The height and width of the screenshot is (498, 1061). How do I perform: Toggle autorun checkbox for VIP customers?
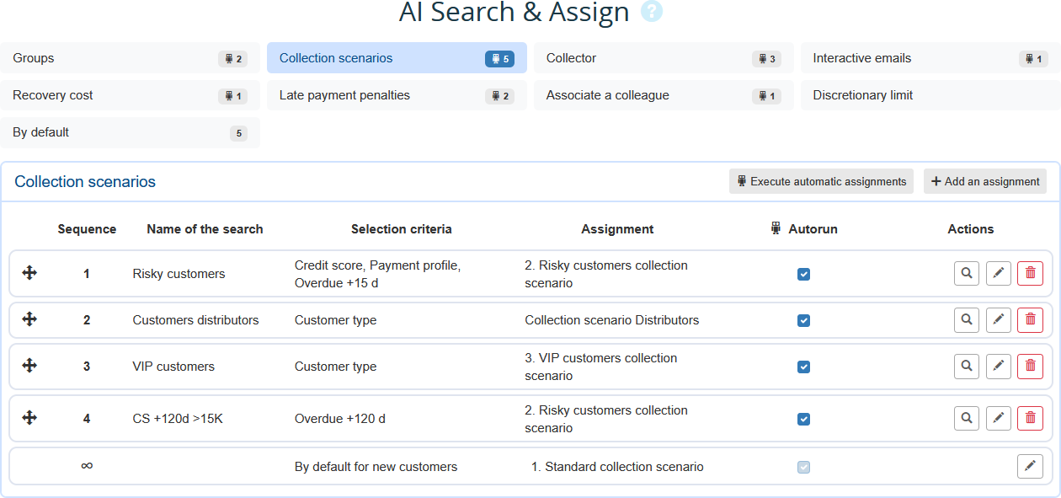803,367
